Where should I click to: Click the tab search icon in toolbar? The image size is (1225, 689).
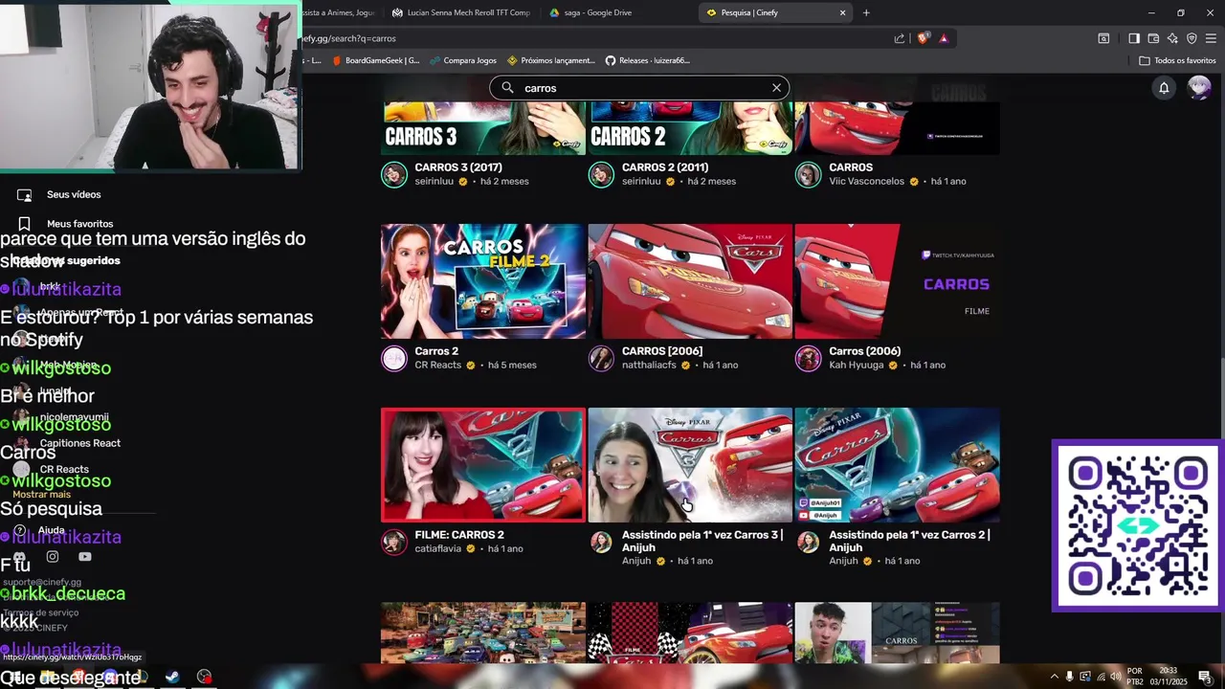pos(1103,38)
